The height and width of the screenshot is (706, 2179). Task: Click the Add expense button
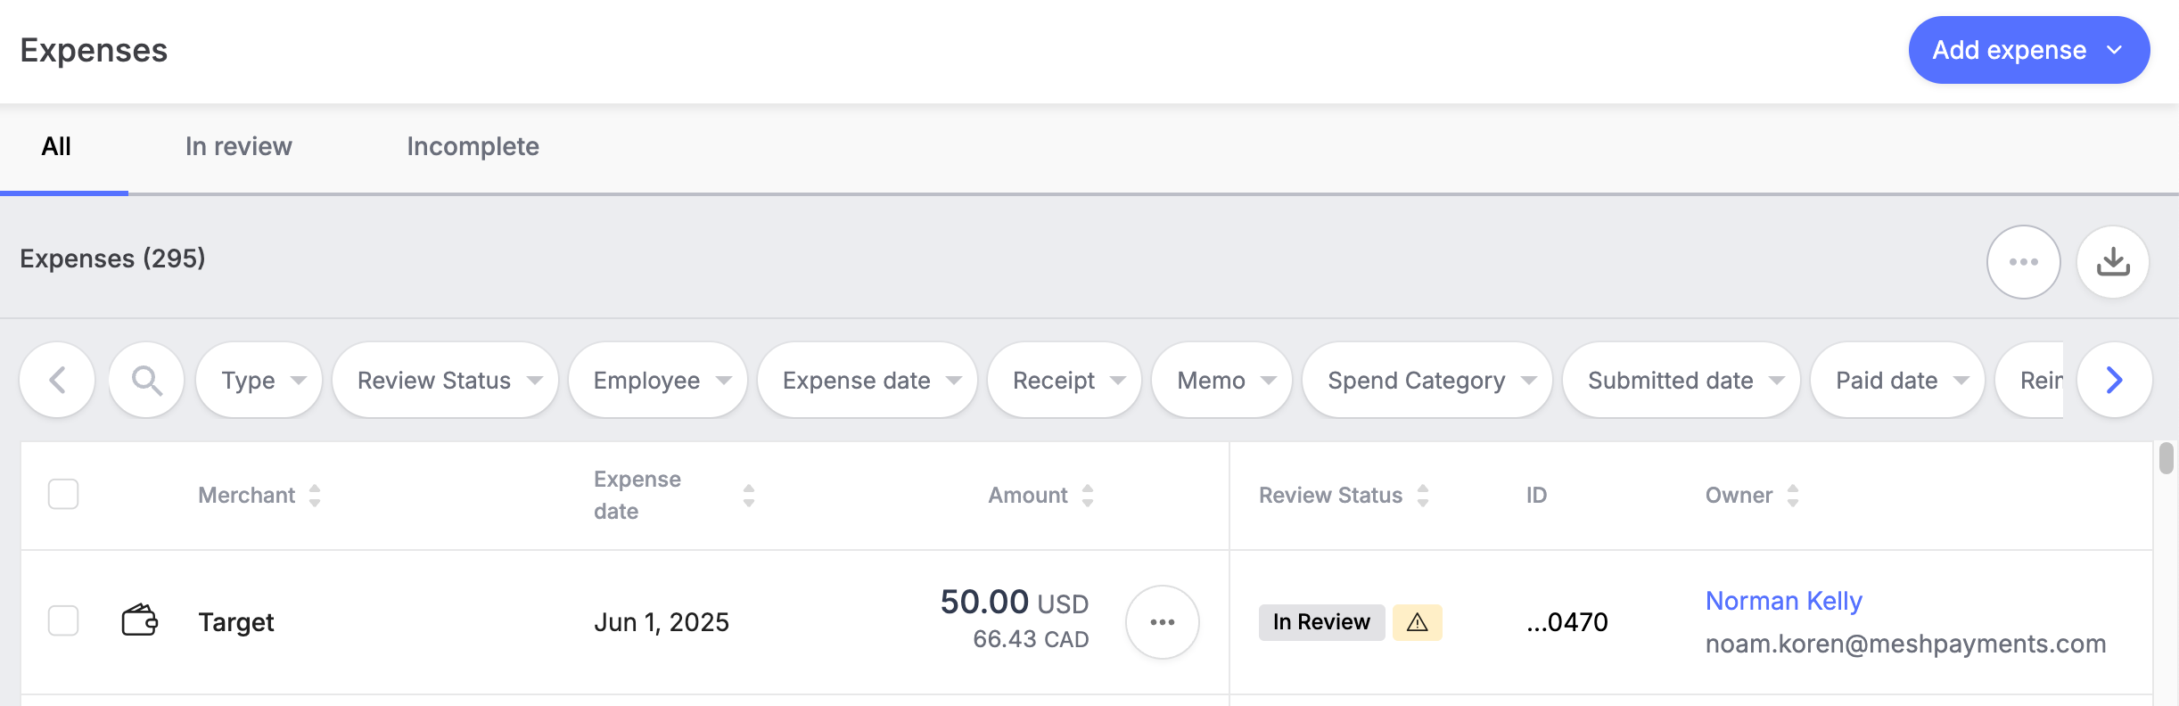2028,50
